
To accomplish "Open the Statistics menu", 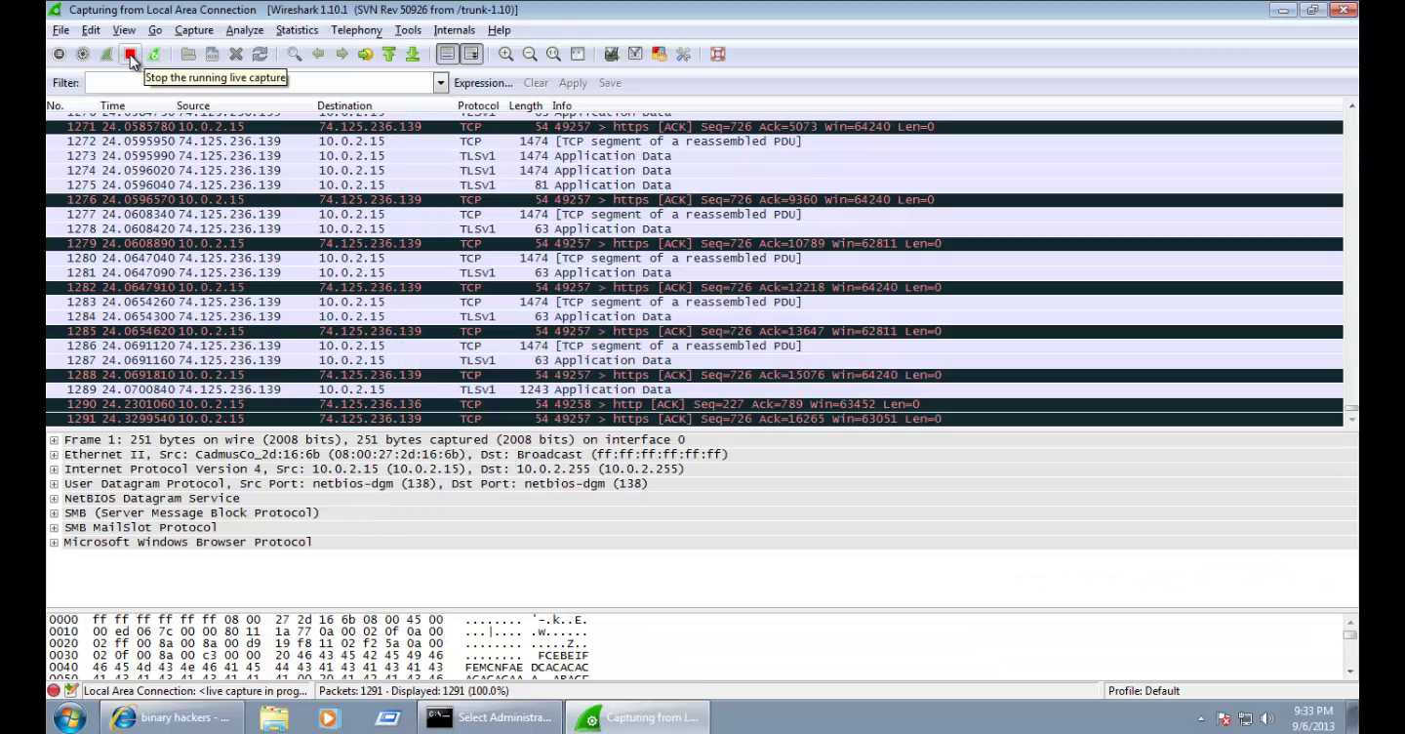I will click(296, 29).
